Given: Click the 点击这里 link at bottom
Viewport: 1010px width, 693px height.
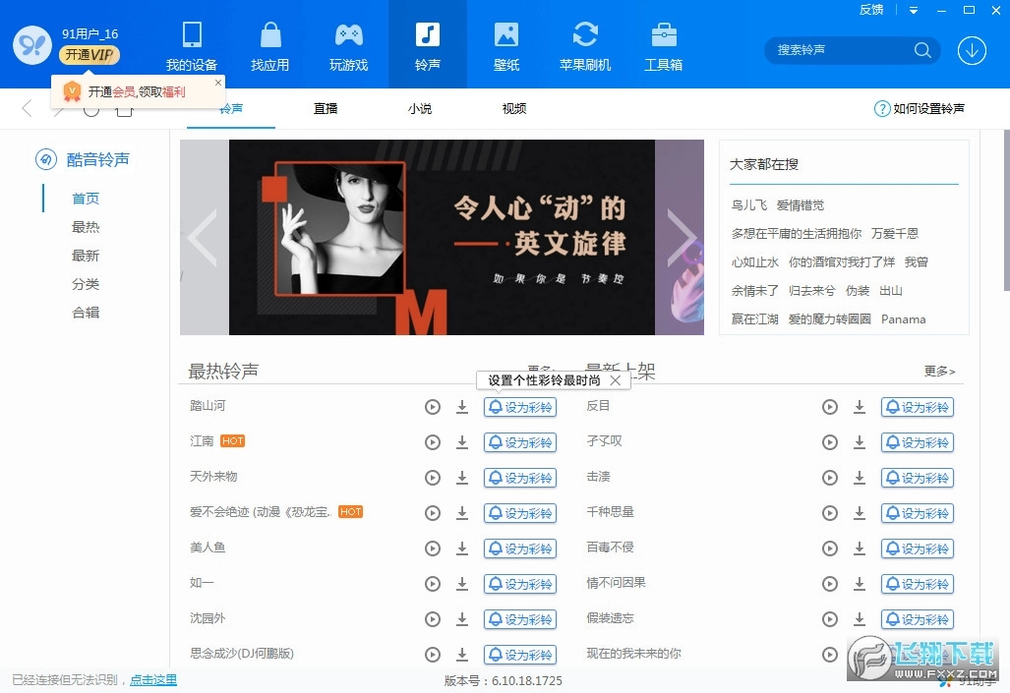Looking at the screenshot, I should pyautogui.click(x=152, y=678).
